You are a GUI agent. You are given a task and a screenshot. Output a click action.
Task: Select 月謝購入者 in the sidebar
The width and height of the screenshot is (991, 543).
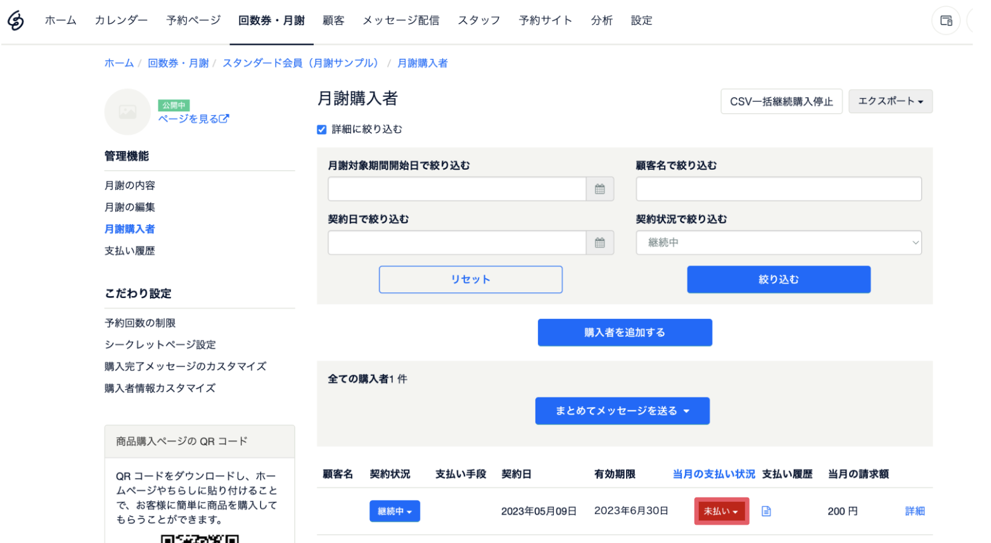tap(130, 229)
